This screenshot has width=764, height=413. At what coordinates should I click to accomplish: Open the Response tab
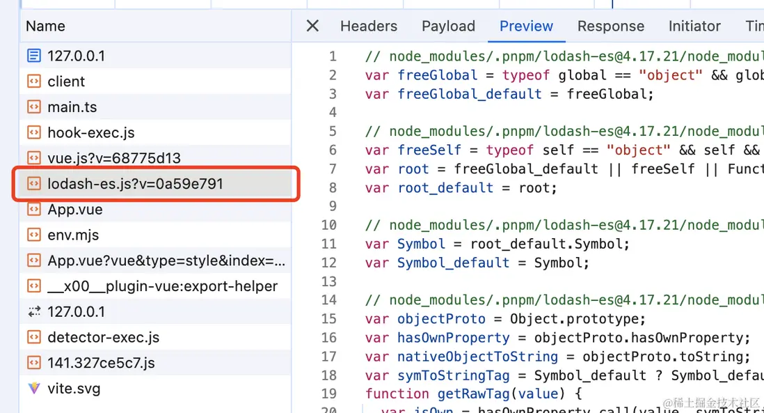[x=610, y=26]
